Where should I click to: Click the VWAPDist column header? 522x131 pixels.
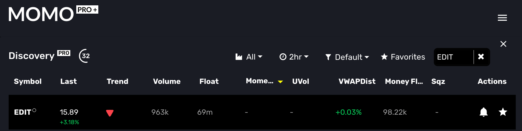(357, 81)
